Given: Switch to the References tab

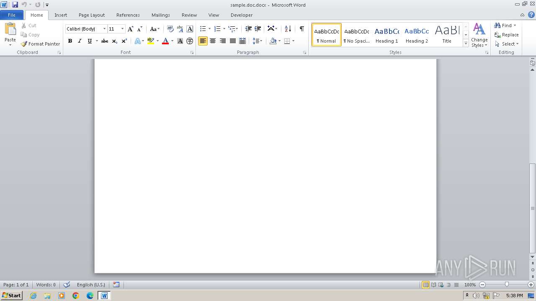Looking at the screenshot, I should (128, 15).
